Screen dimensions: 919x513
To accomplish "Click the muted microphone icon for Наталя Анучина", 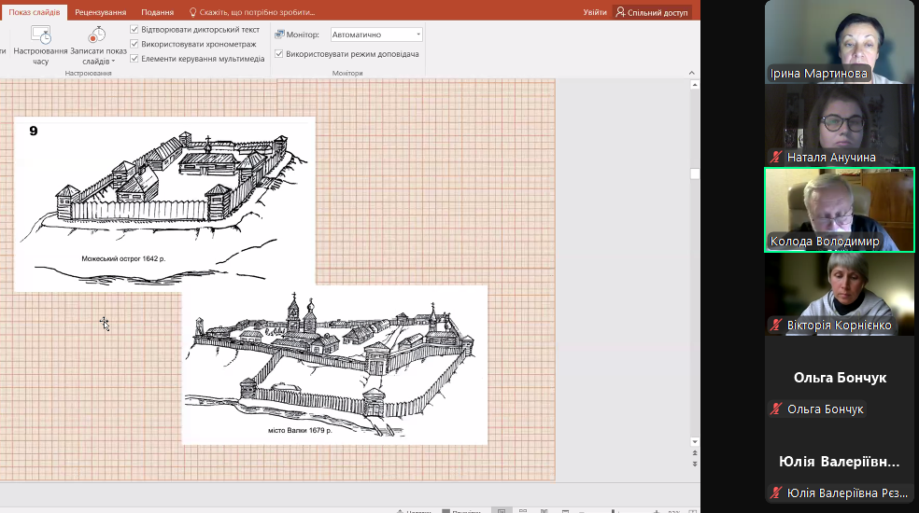I will (775, 158).
